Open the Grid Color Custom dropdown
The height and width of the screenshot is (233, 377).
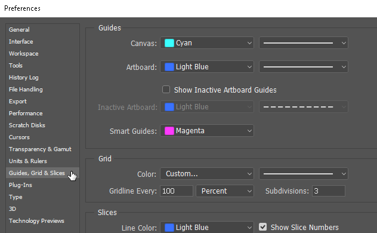207,173
